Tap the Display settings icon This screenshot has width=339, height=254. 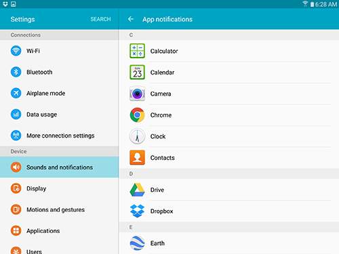click(x=16, y=188)
